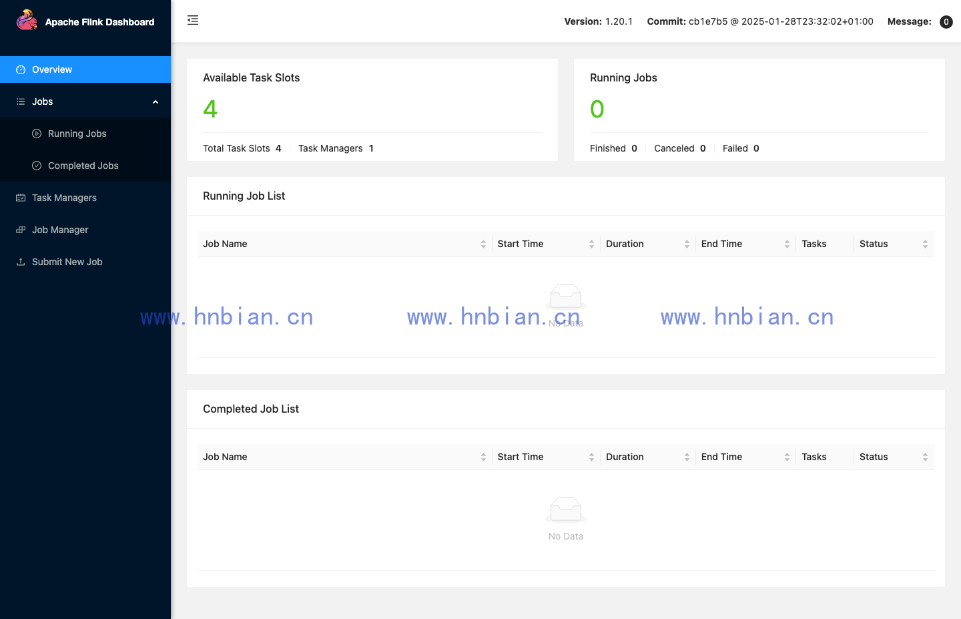Click the Canceled 0 statistic

[680, 148]
